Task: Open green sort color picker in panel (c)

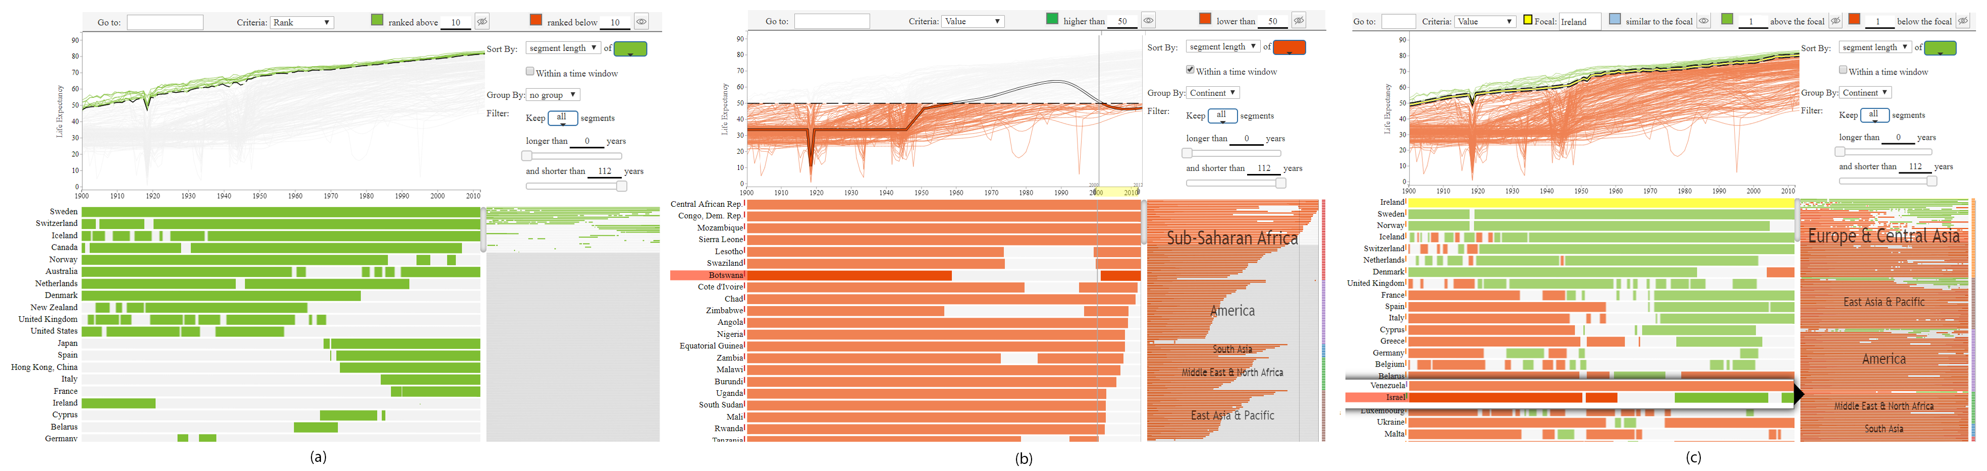Action: [1940, 48]
